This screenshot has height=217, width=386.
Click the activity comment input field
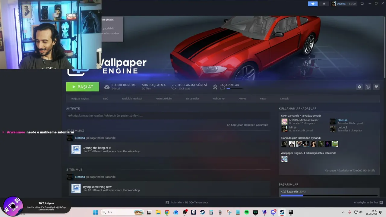[168, 115]
